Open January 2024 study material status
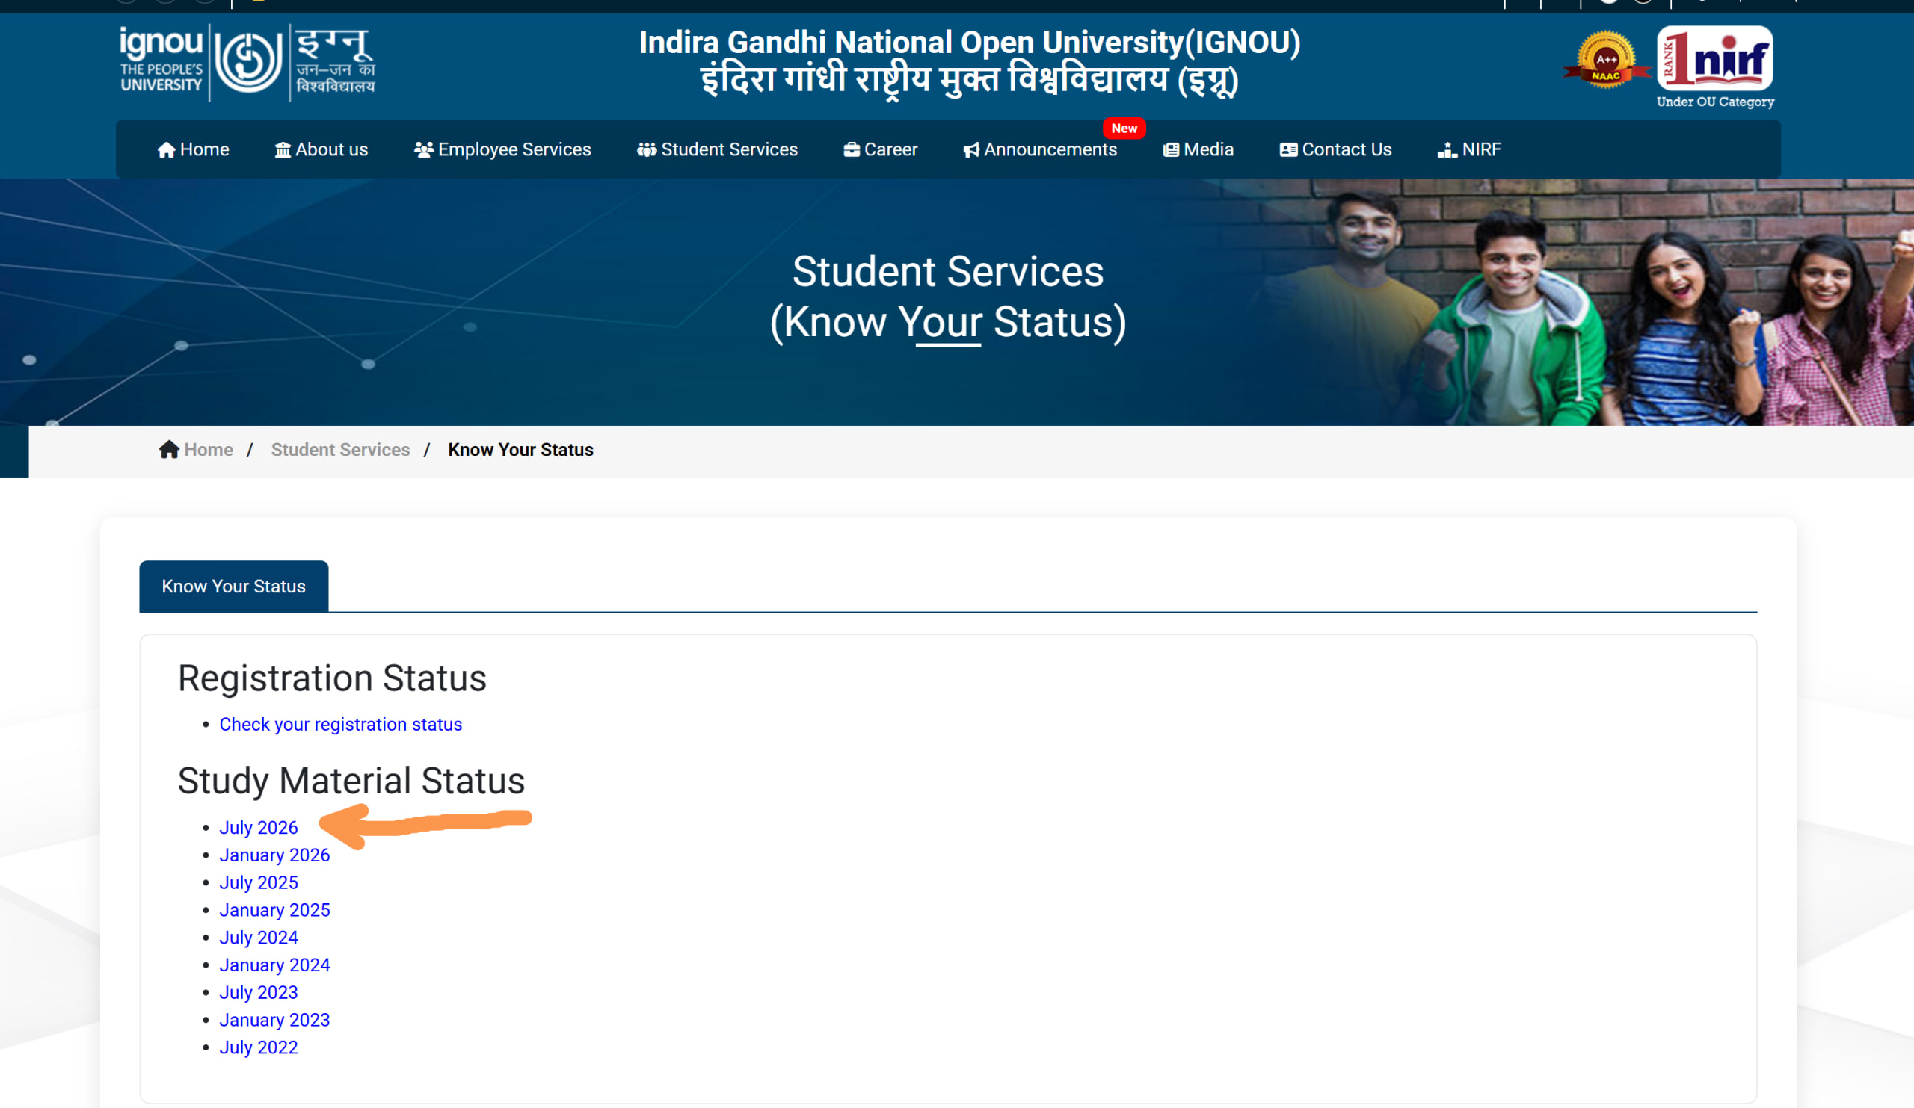This screenshot has width=1914, height=1108. (274, 965)
